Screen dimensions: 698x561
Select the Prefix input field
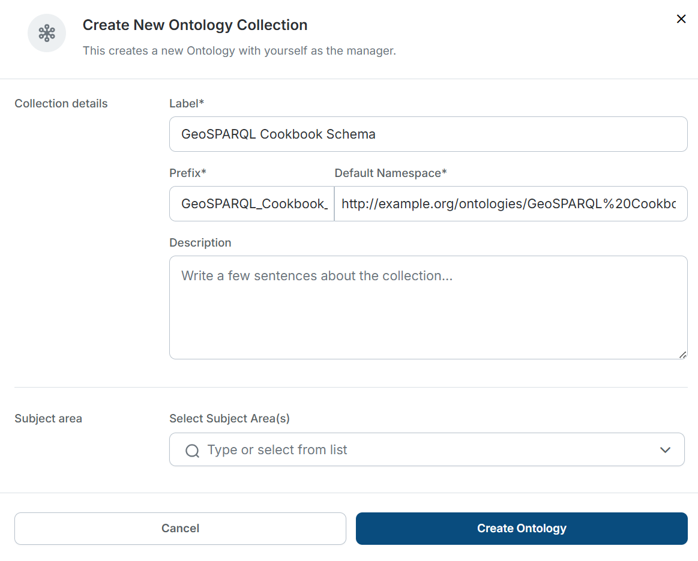pos(251,203)
